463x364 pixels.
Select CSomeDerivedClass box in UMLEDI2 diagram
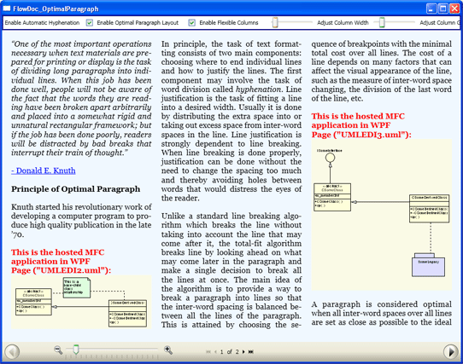click(x=127, y=314)
